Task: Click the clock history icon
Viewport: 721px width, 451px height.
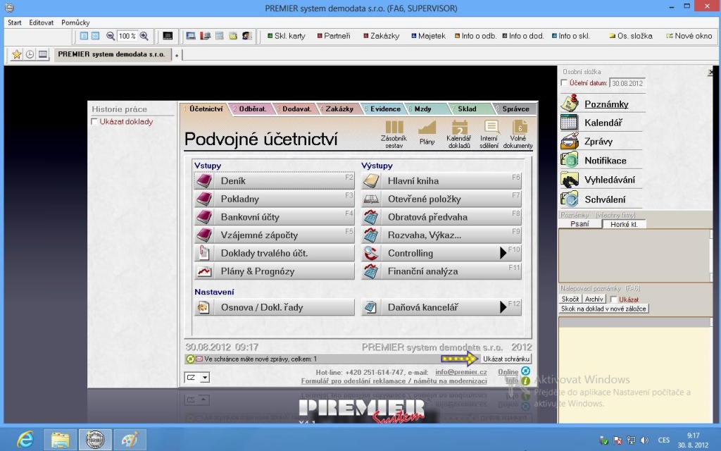Action: pyautogui.click(x=30, y=54)
